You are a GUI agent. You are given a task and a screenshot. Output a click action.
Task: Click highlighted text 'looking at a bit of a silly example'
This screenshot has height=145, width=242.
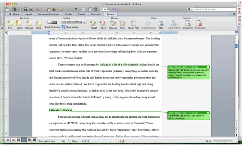click(x=119, y=65)
